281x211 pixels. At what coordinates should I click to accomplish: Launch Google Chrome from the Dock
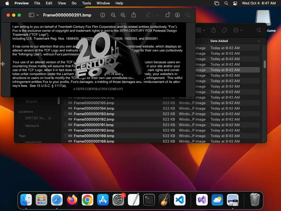(88, 200)
